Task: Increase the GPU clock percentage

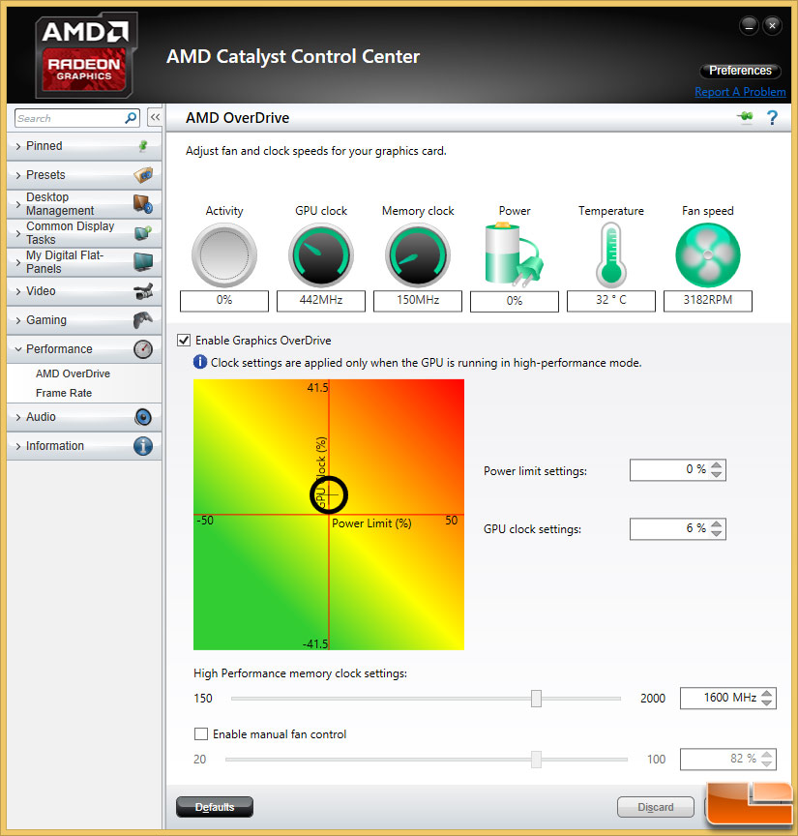Action: (717, 523)
